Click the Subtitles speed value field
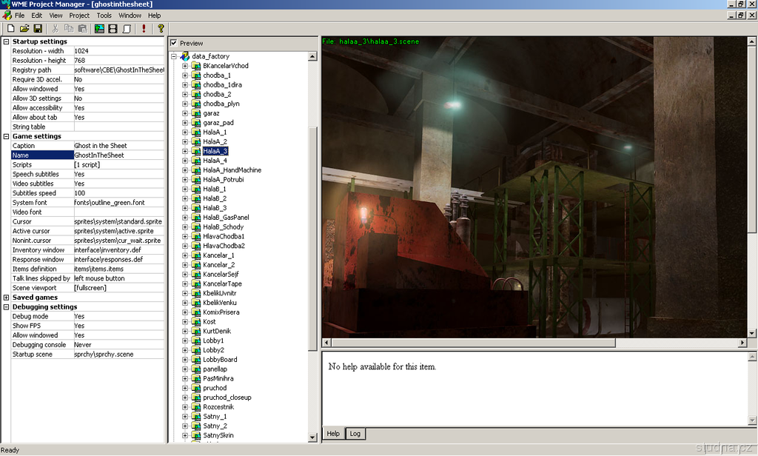 coord(118,193)
